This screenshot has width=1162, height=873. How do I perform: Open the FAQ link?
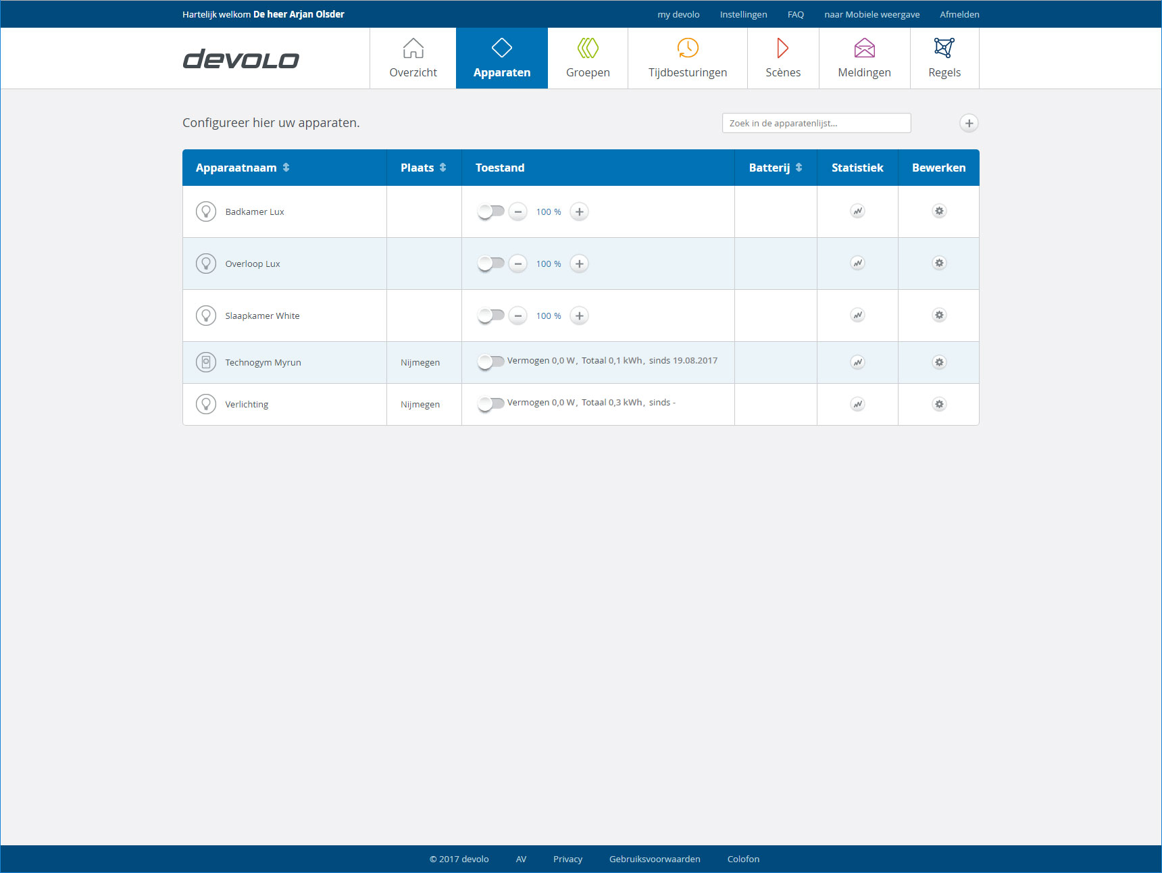pos(796,14)
